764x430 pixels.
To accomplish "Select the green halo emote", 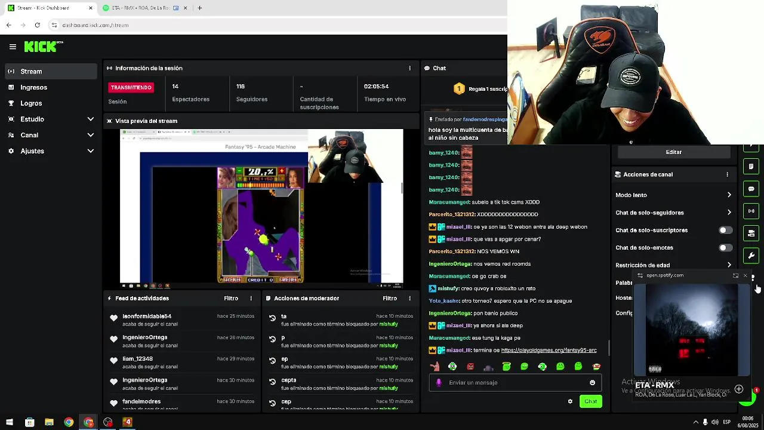I will tap(506, 366).
